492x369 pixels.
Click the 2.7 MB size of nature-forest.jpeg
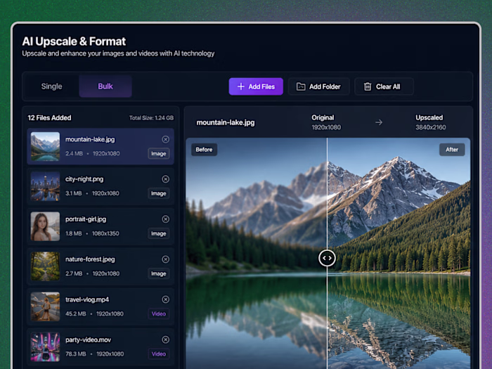click(x=74, y=273)
